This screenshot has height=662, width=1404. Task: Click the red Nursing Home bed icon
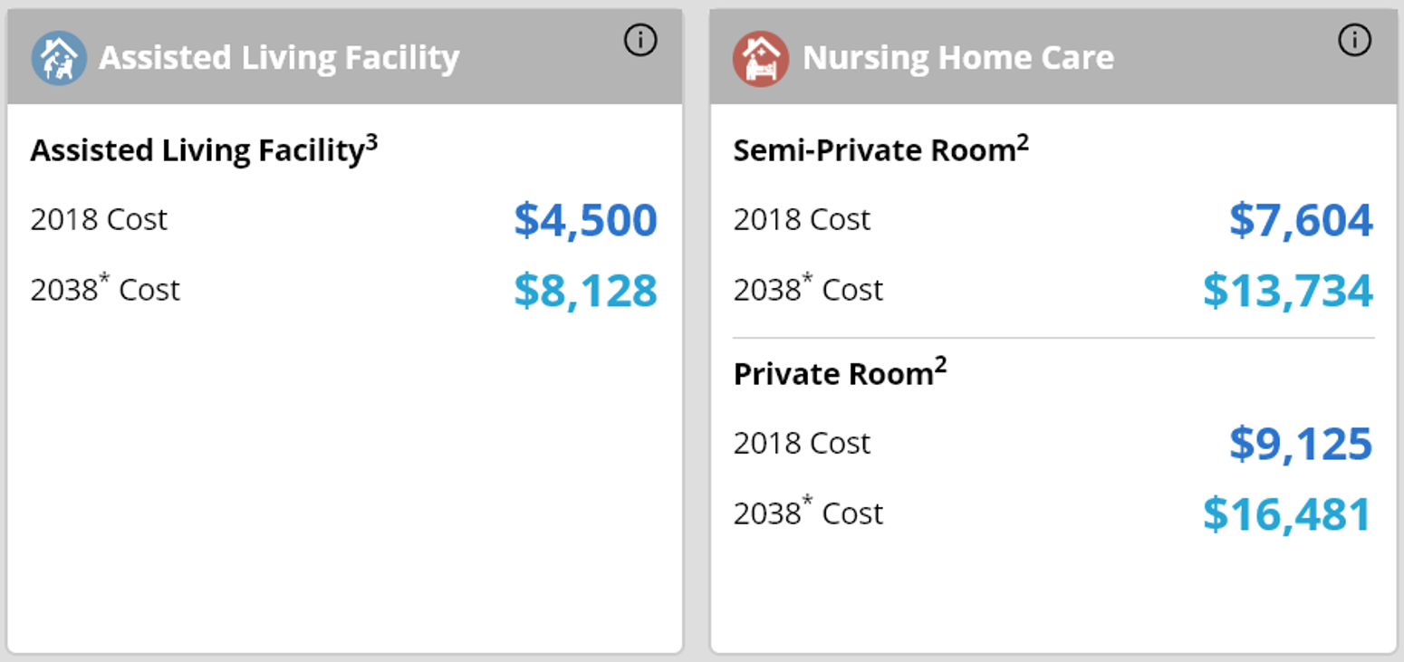click(761, 58)
